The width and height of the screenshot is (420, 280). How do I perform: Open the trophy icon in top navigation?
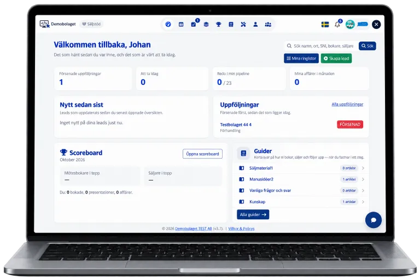219,25
